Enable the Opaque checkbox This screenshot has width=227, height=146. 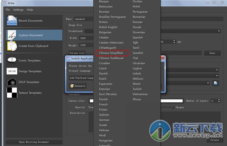point(173,107)
